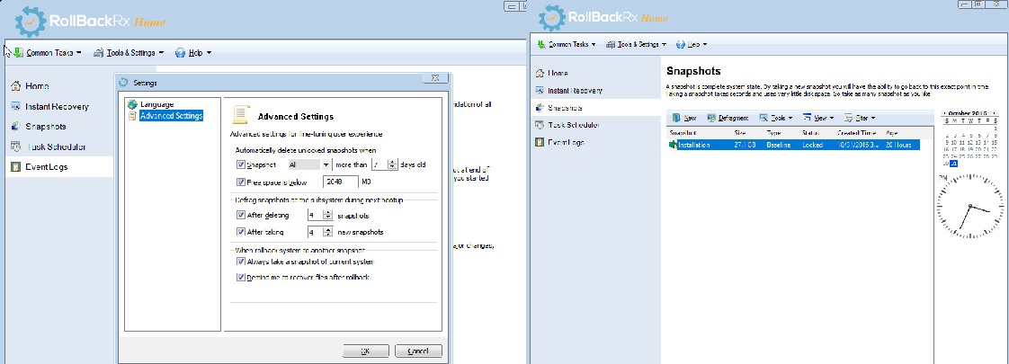Click the Baseline type cell of Installation

point(780,145)
